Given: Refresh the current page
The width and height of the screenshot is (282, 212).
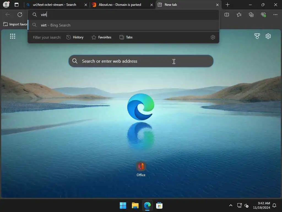Looking at the screenshot, I should click(20, 15).
